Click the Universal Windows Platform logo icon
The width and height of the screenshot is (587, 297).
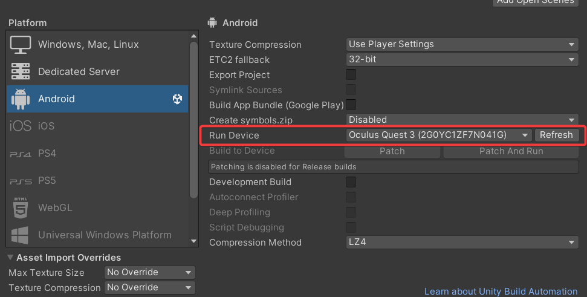click(x=21, y=235)
